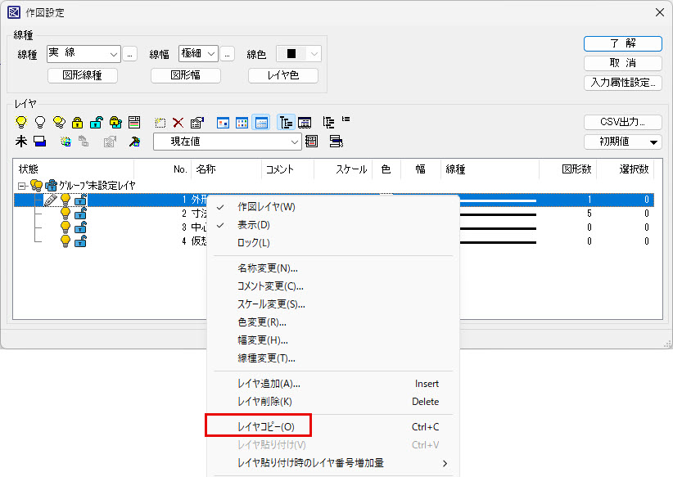Viewport: 673px width, 477px height.
Task: Click the black window icon beside the tree-view icon
Action: (x=305, y=123)
